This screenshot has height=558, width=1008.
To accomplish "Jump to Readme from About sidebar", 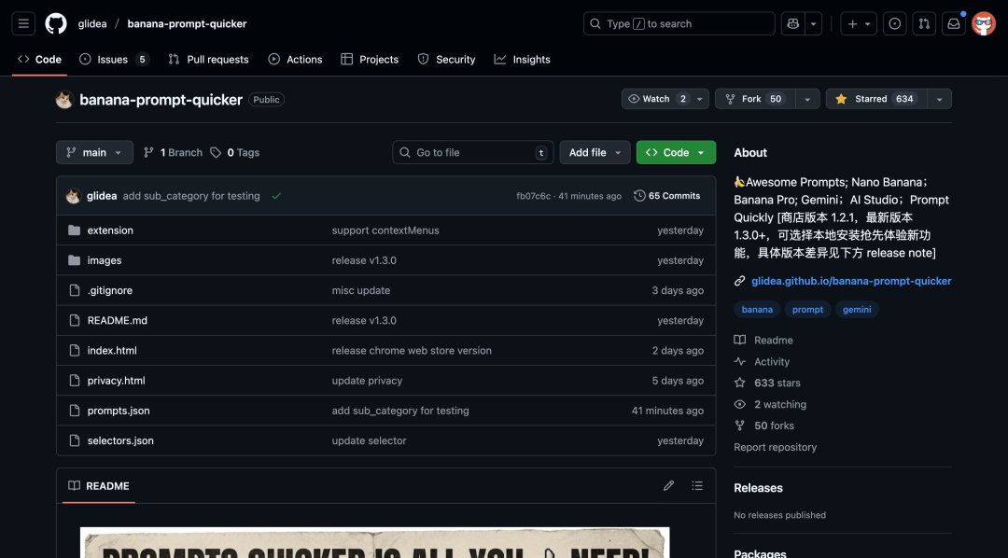I will pyautogui.click(x=763, y=340).
